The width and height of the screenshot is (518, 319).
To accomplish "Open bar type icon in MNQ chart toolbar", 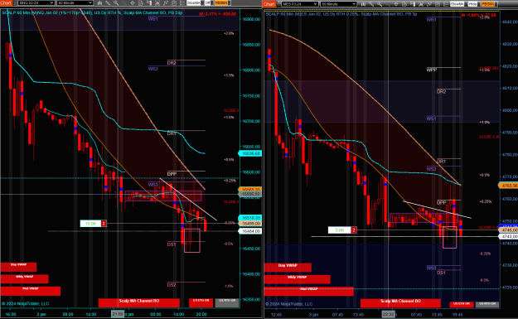I will (99, 3).
